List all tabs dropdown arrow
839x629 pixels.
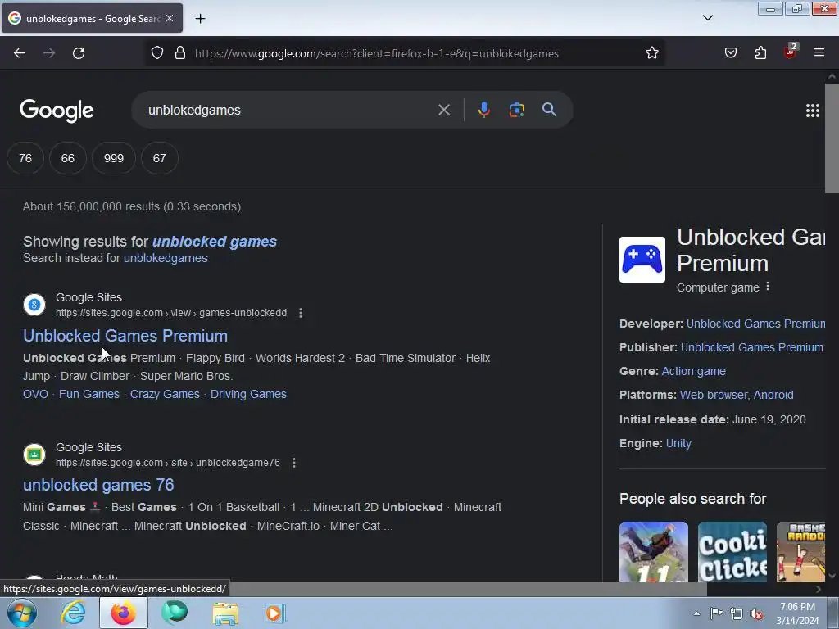coord(708,18)
